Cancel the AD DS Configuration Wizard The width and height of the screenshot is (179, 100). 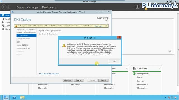click(x=103, y=80)
